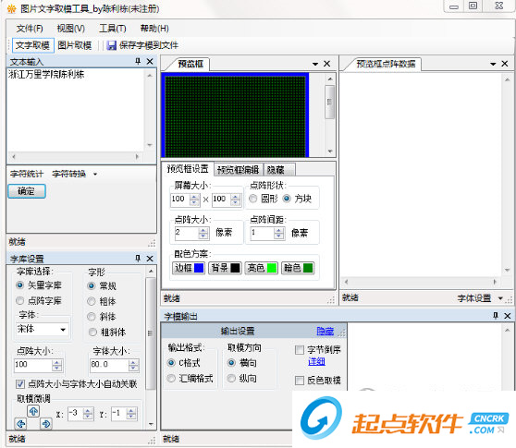This screenshot has width=516, height=448.
Task: Toggle 点阵大小与字体大小自动关联 checkbox
Action: pos(20,384)
